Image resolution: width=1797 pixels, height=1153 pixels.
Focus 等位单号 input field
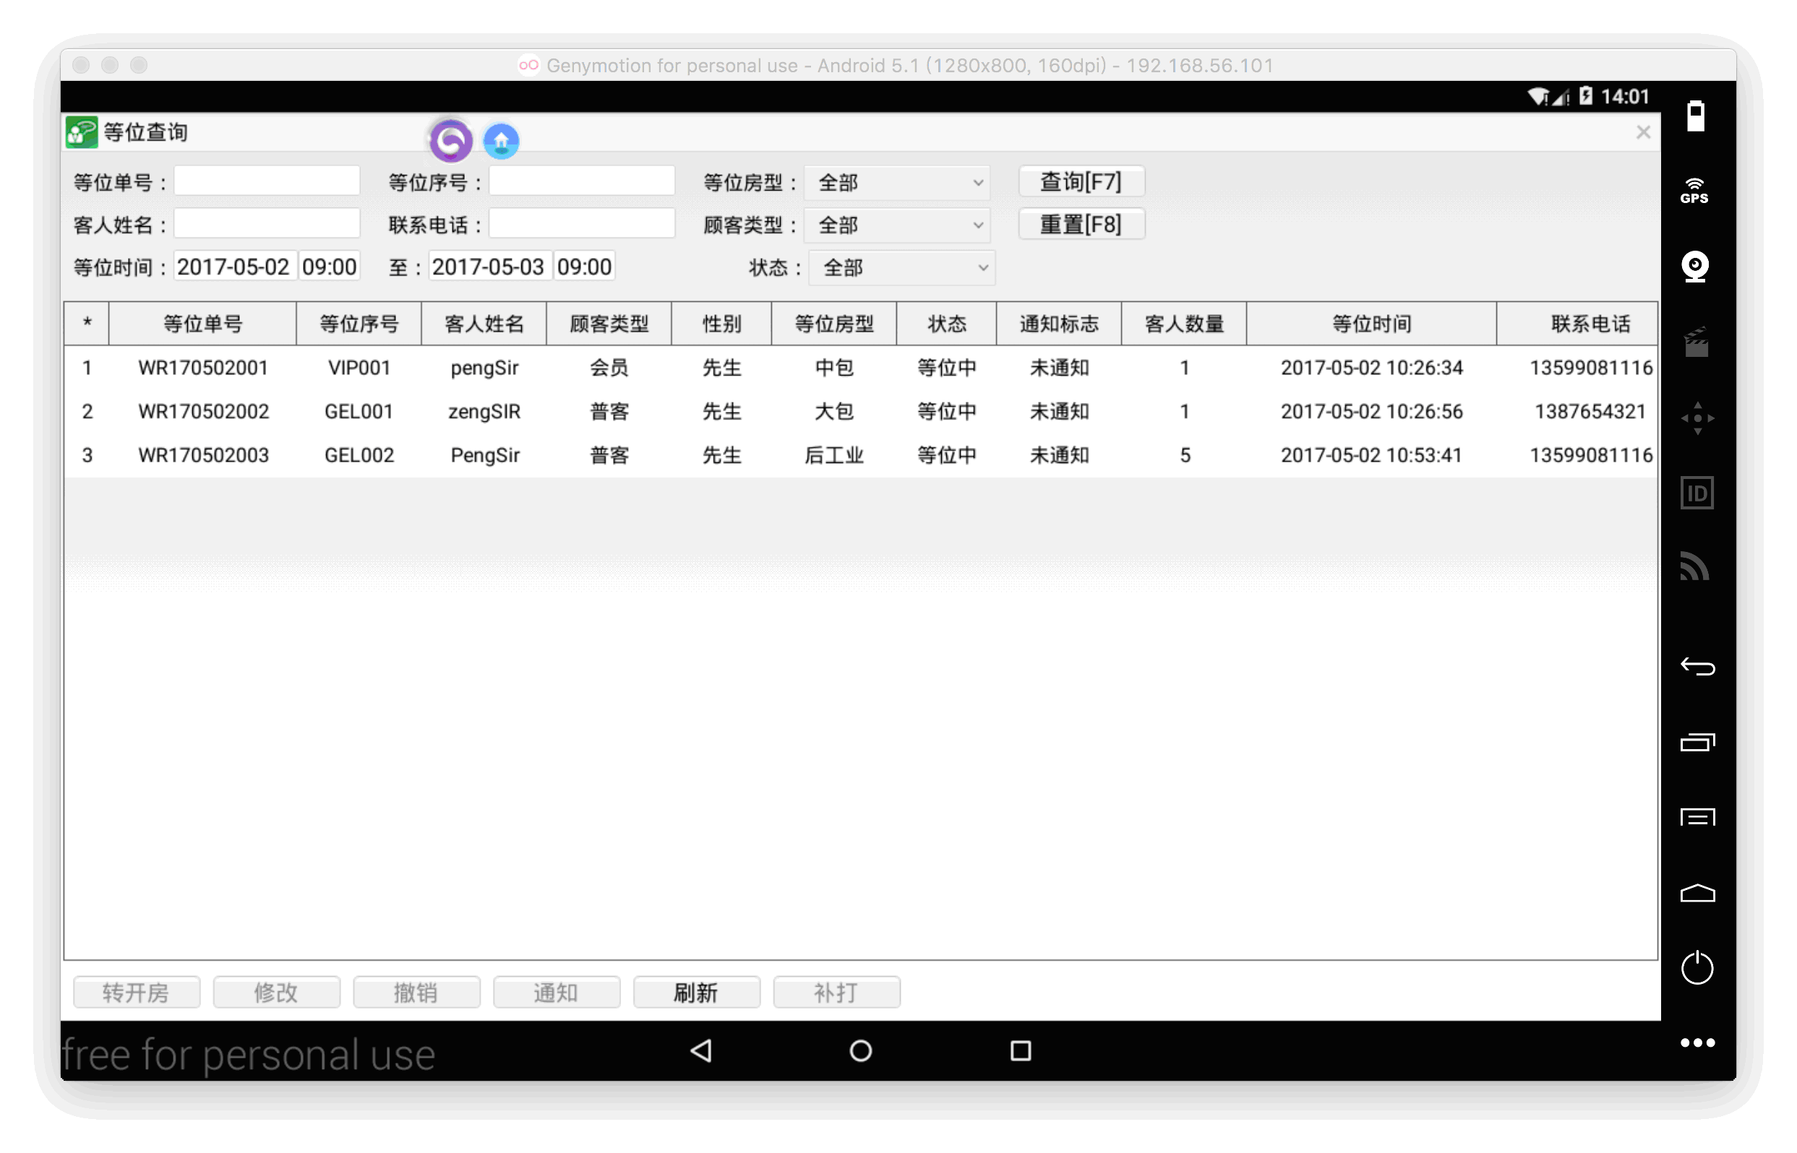267,181
